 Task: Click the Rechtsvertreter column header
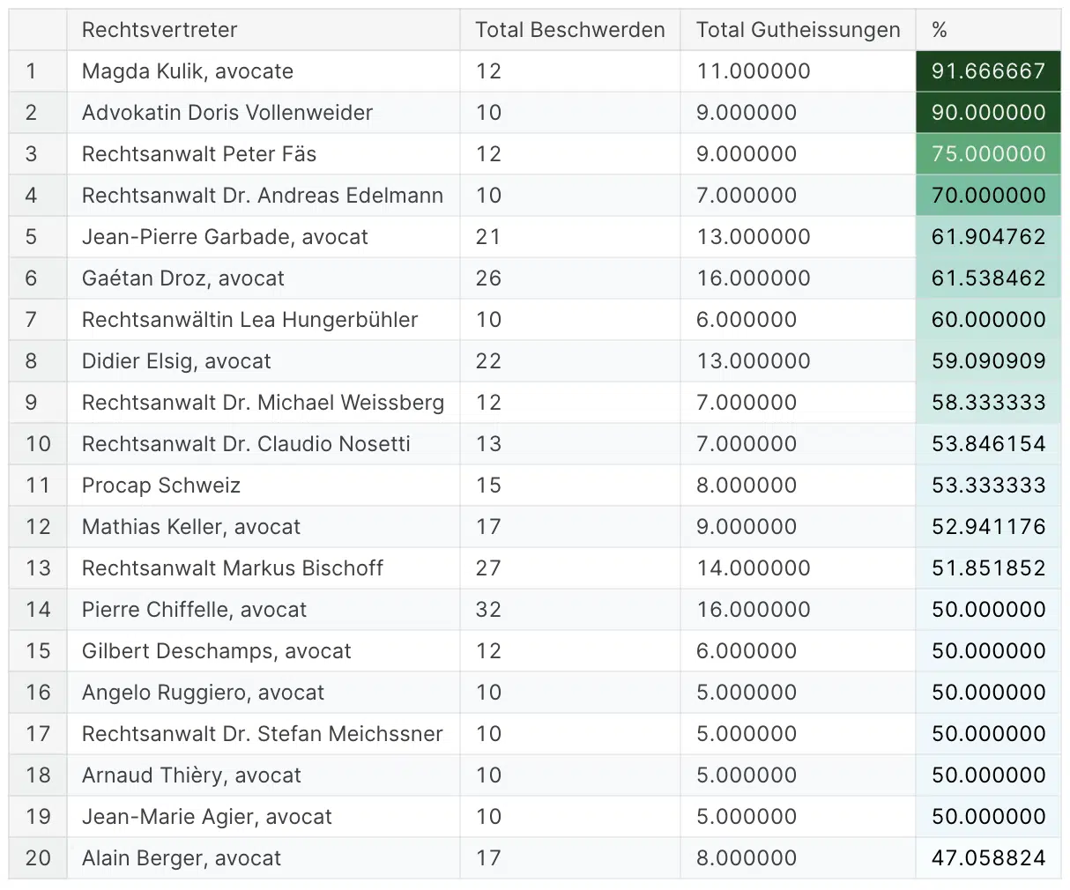click(160, 30)
